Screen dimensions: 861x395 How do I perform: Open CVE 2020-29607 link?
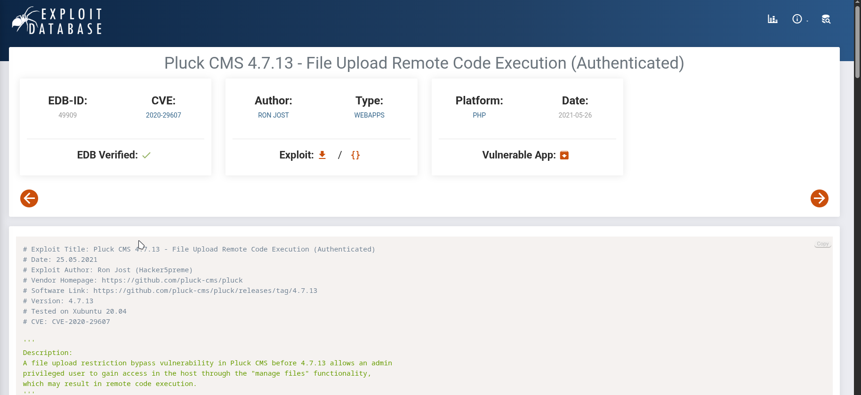(x=163, y=115)
